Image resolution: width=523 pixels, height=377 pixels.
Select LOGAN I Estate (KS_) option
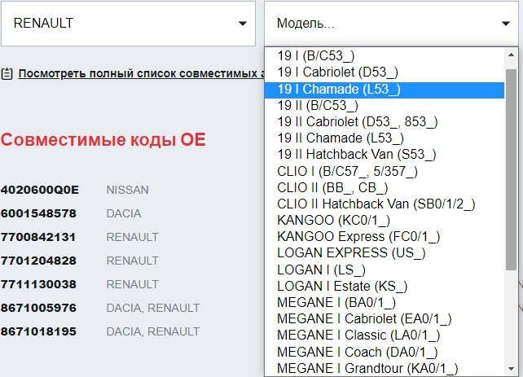tap(342, 286)
